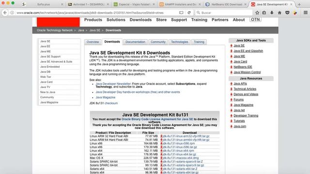The width and height of the screenshot is (310, 174).
Task: Open the Overview tab
Action: [93, 42]
